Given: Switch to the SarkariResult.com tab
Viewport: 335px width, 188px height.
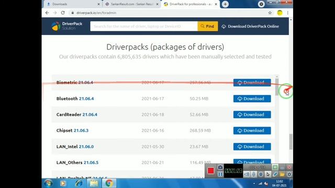Looking at the screenshot, I should tap(132, 4).
